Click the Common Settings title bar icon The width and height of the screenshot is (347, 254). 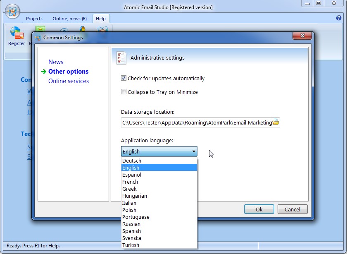(38, 37)
